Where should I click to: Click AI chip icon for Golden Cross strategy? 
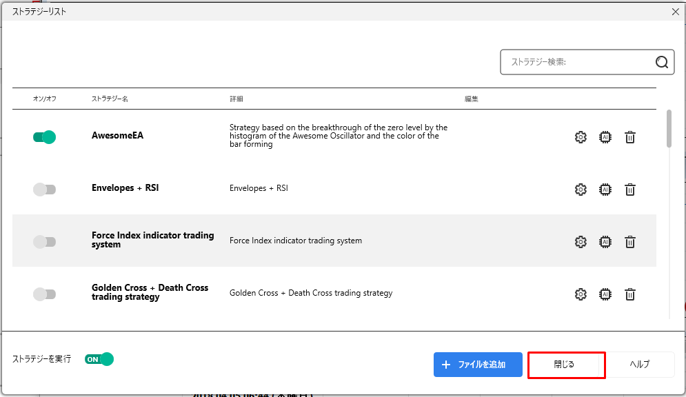(x=605, y=294)
